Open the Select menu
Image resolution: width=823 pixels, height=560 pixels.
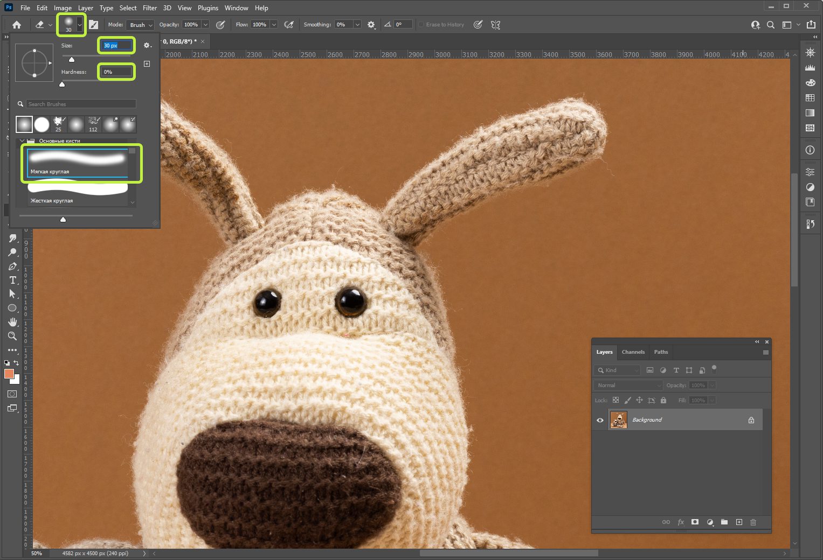[x=128, y=8]
